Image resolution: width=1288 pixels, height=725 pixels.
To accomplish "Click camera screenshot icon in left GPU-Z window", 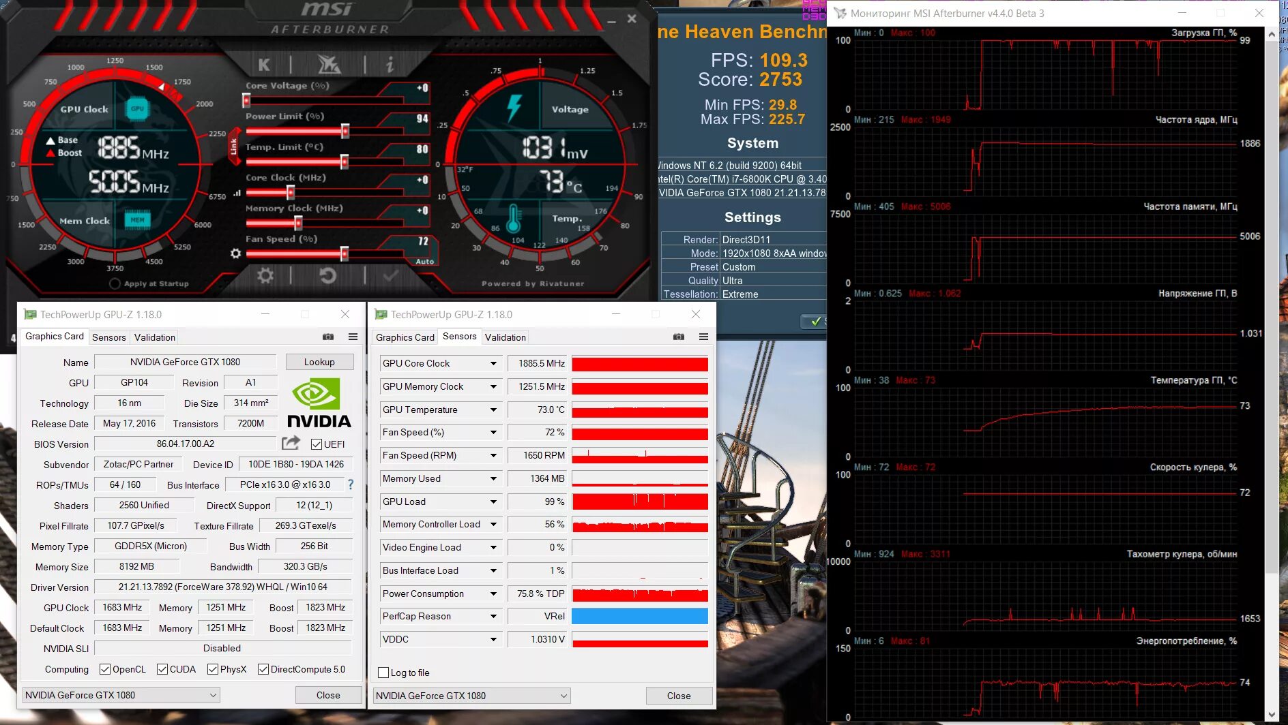I will coord(328,337).
